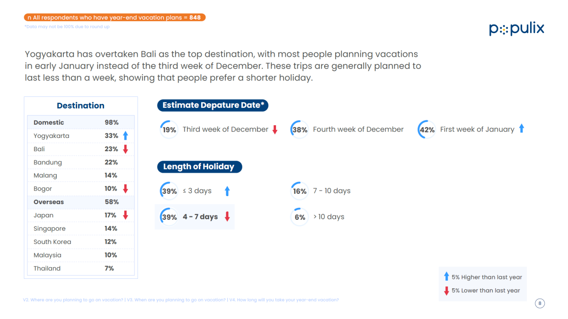Click the Populix logo
This screenshot has height=319, width=568.
point(516,29)
